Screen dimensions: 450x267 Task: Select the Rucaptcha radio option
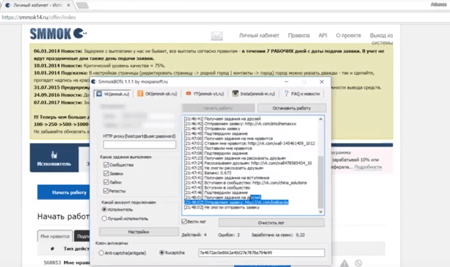(161, 253)
